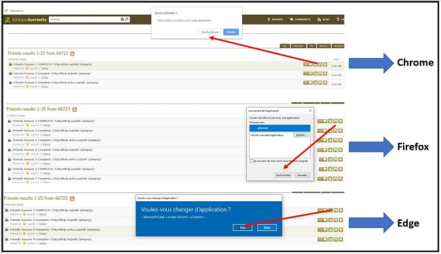Open 'Friends Season 1 COMPLETE' title in Chrome panel
Screen dimensions: 441x254
pyautogui.click(x=53, y=64)
